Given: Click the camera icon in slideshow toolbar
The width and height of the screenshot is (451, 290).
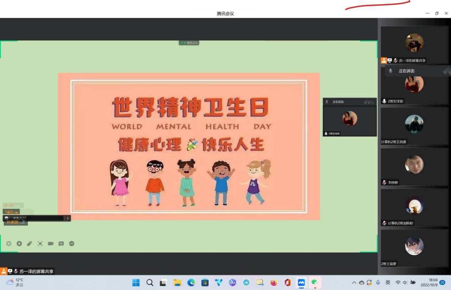Looking at the screenshot, I should pos(50,244).
